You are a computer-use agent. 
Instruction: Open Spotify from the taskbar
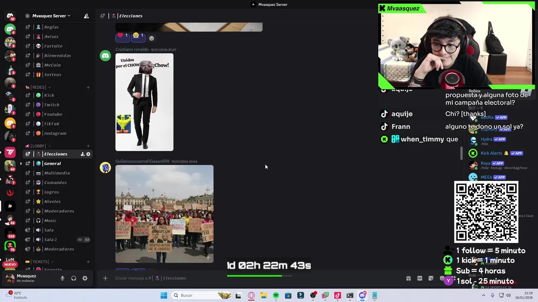click(276, 295)
